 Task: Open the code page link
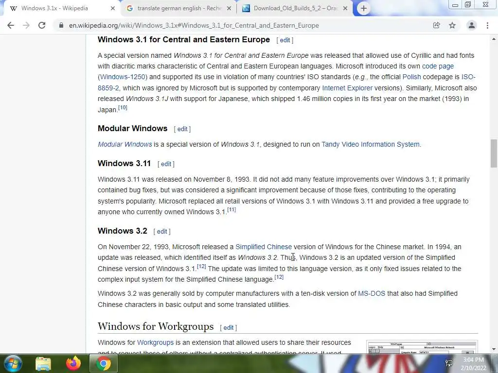click(438, 66)
